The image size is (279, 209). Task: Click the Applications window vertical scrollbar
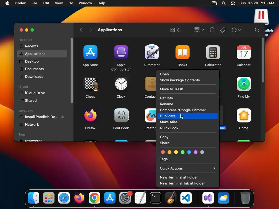263,60
